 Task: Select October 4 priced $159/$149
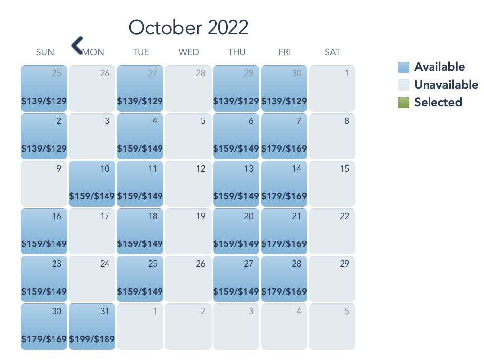[x=141, y=136]
